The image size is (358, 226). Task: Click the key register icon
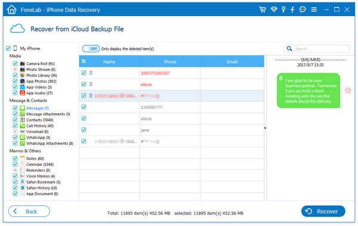tap(283, 10)
